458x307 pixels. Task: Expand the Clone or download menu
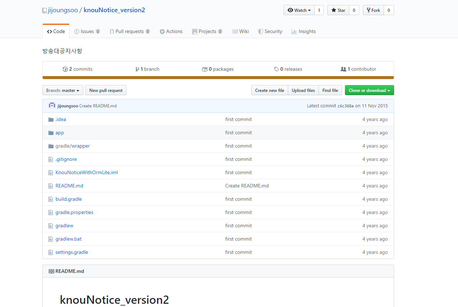(x=369, y=90)
